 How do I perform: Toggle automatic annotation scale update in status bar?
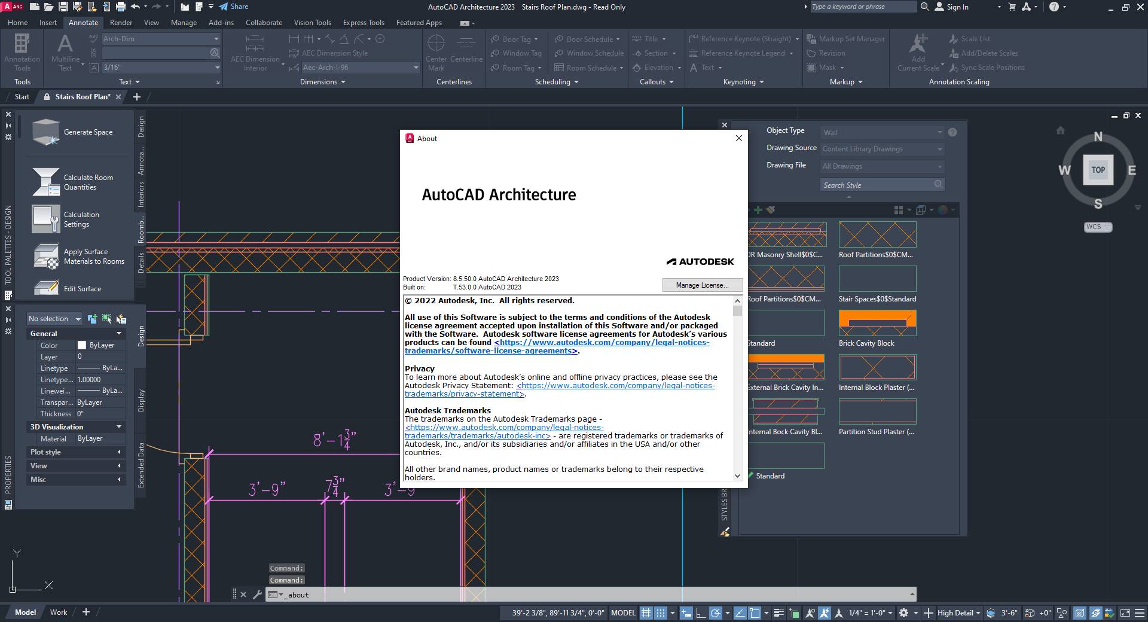[825, 612]
